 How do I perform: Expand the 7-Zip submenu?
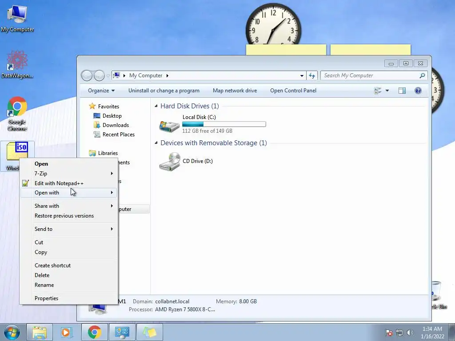point(69,174)
